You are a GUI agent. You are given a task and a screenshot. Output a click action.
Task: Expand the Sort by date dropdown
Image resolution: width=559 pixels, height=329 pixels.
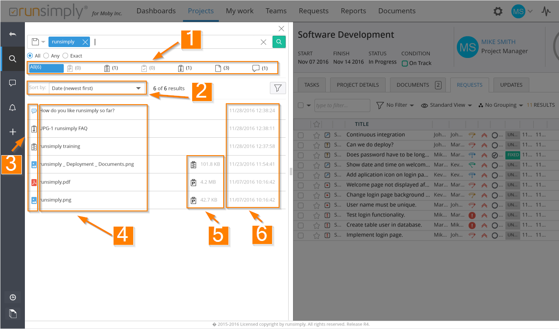point(97,88)
